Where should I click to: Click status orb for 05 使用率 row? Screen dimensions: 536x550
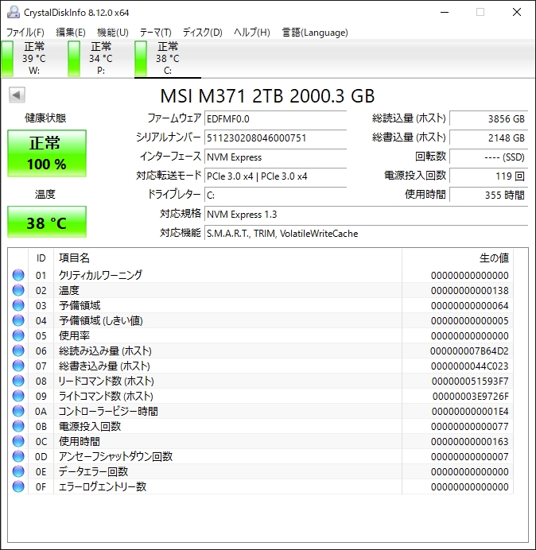[18, 335]
